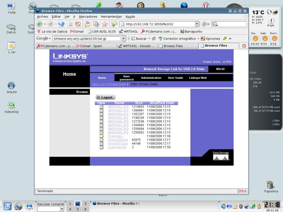Open the User Guide page

(x=175, y=78)
